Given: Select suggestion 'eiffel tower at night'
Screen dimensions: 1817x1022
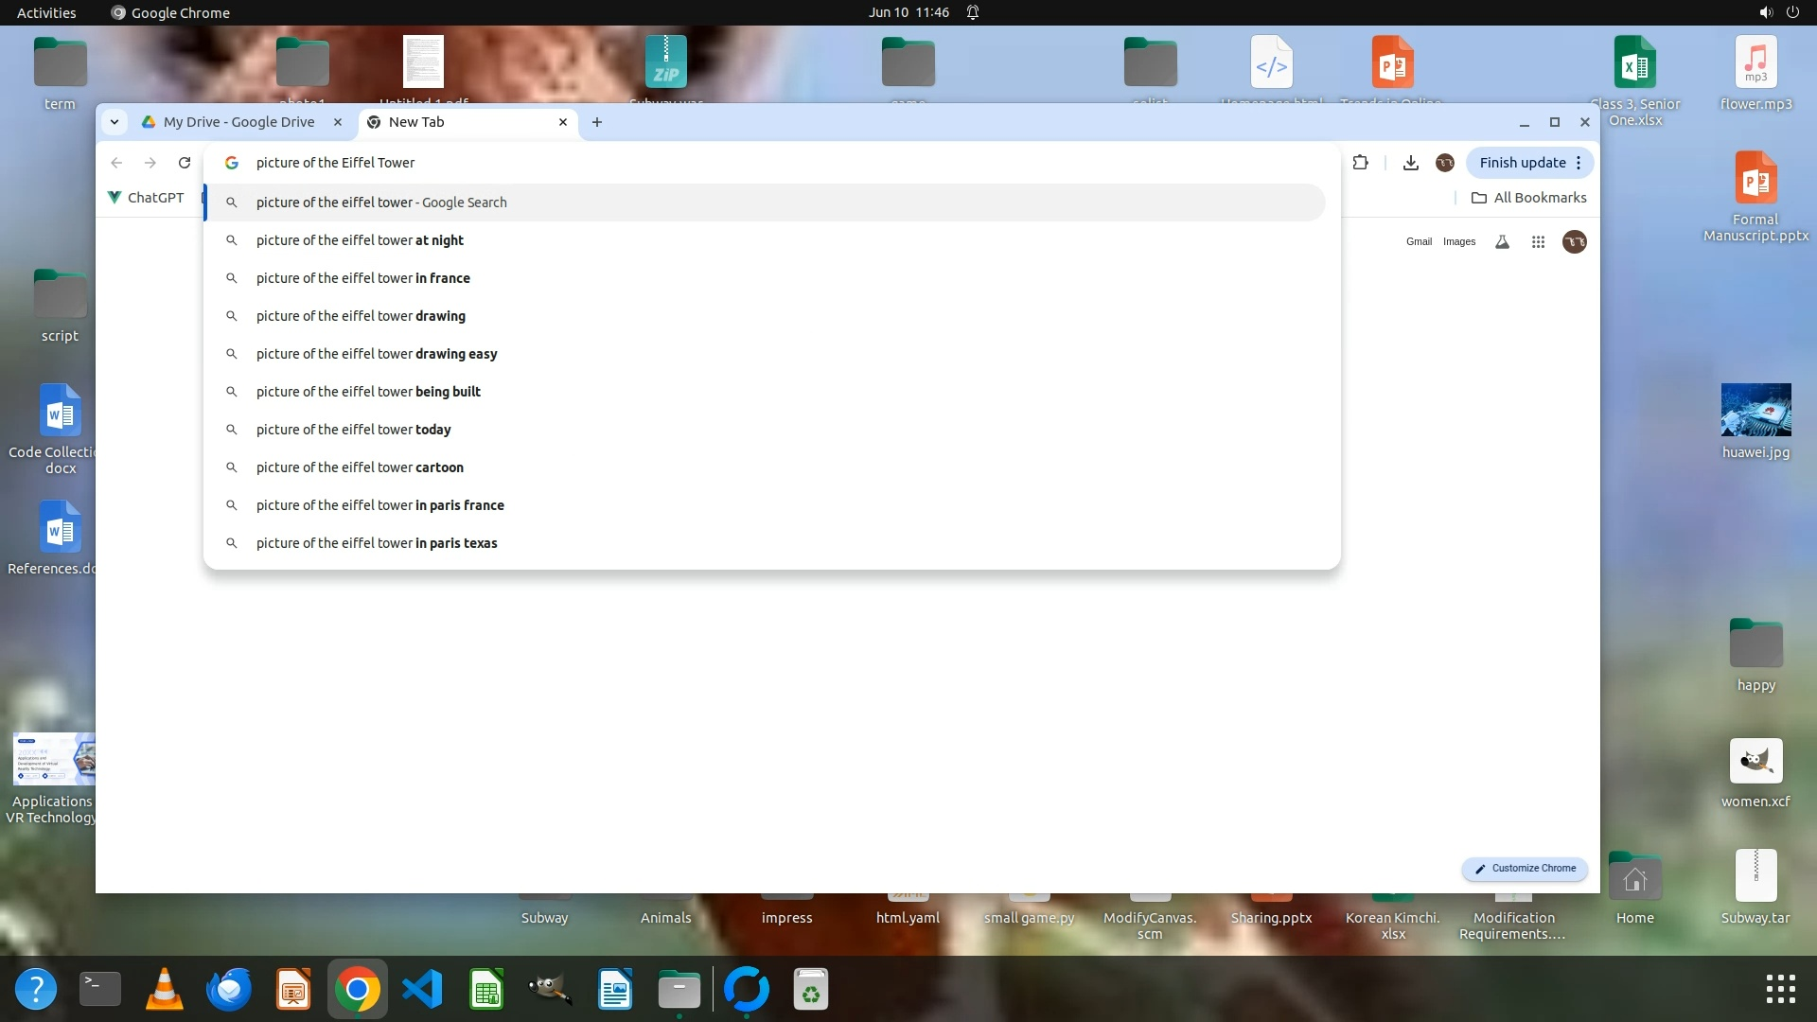Looking at the screenshot, I should (x=360, y=240).
